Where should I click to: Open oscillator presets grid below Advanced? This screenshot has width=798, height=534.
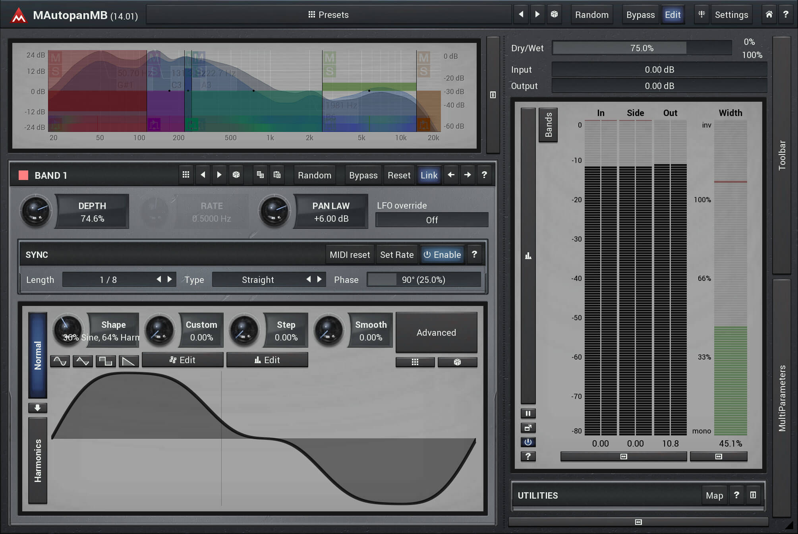click(x=415, y=362)
